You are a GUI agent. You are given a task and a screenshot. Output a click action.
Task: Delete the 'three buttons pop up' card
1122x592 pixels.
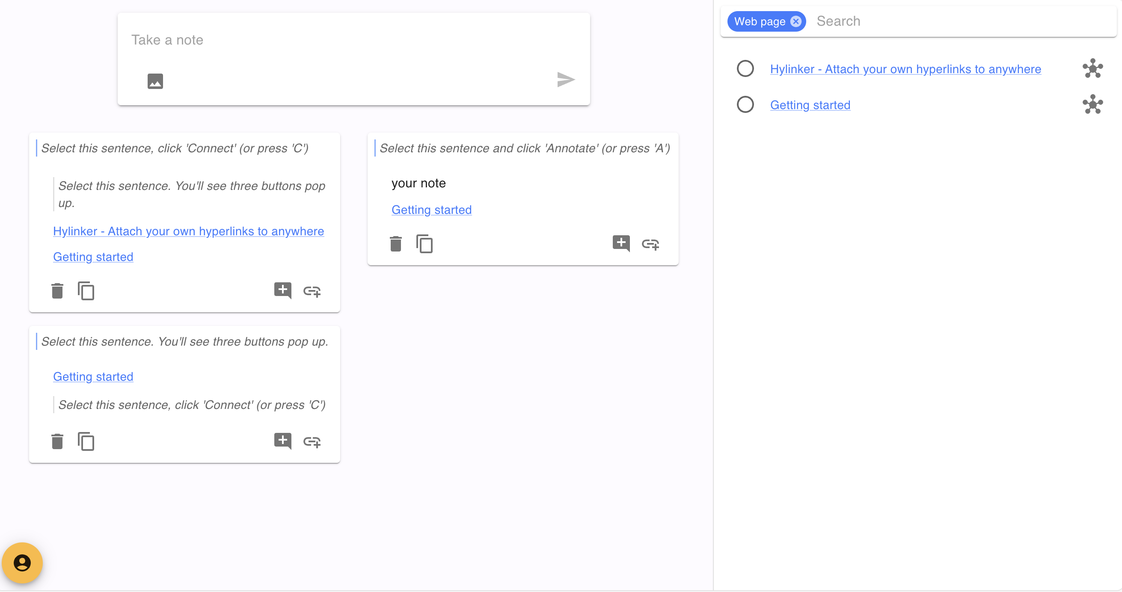[x=57, y=441]
